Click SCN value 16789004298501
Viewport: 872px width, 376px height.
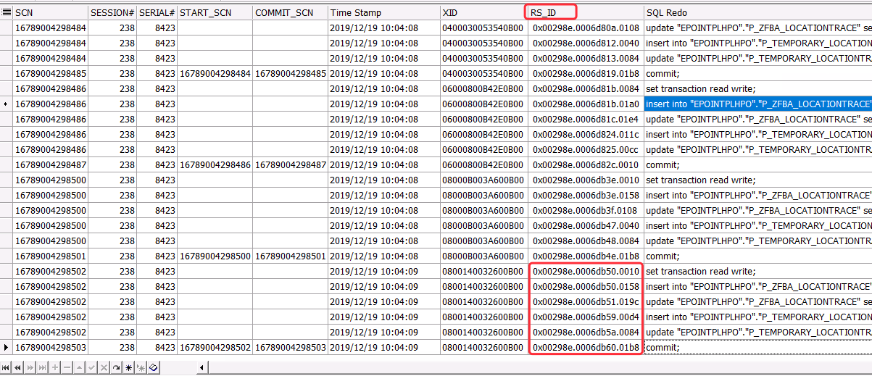(50, 256)
